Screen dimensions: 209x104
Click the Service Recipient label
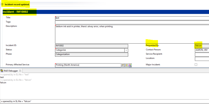tap(154, 54)
